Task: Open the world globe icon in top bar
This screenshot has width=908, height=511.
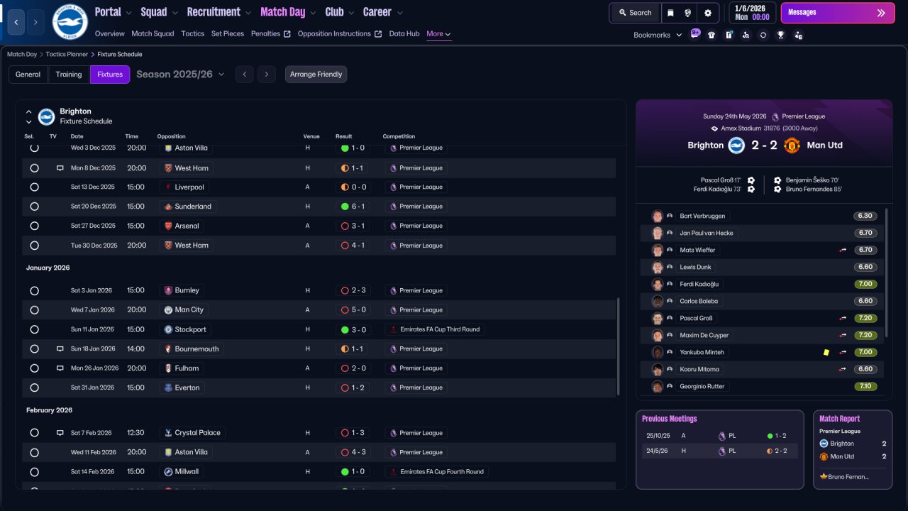Action: click(688, 13)
